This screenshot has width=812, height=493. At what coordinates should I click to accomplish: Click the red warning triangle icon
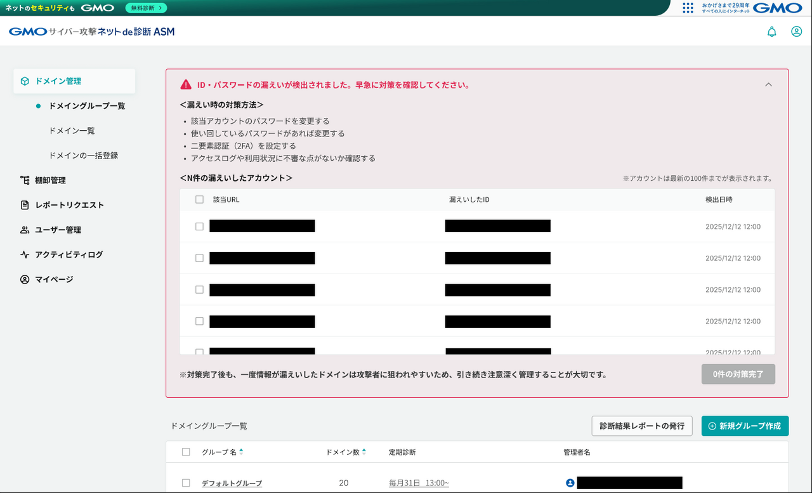(185, 85)
